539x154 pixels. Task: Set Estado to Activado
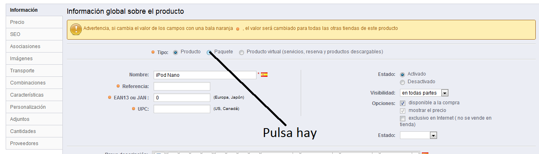tap(402, 75)
